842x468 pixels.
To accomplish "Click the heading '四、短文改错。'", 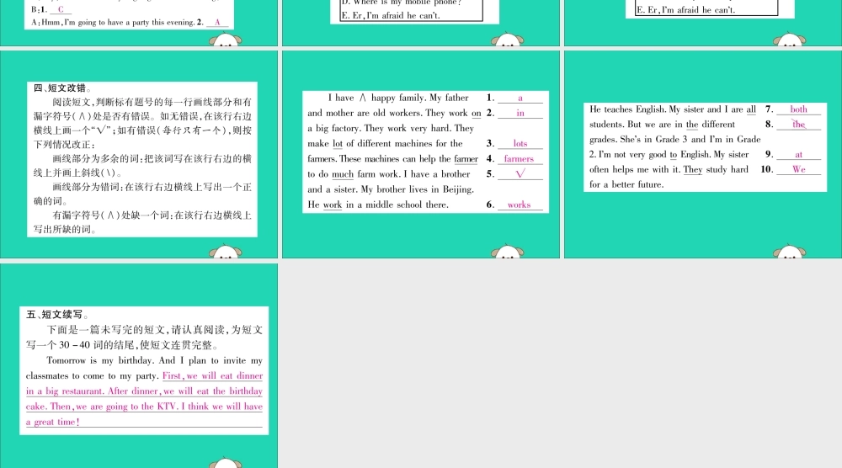I will coord(63,88).
